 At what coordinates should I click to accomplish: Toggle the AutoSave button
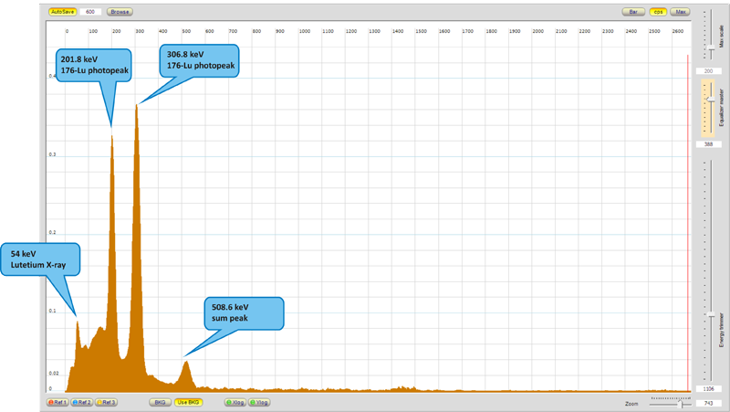[x=62, y=12]
